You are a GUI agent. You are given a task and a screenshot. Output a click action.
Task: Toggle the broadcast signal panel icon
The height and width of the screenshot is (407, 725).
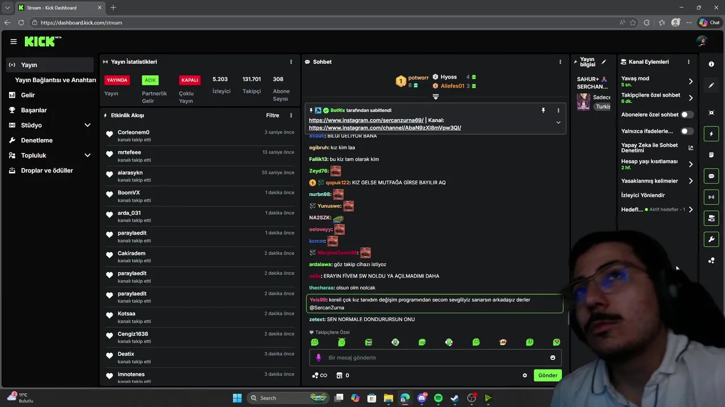711,197
